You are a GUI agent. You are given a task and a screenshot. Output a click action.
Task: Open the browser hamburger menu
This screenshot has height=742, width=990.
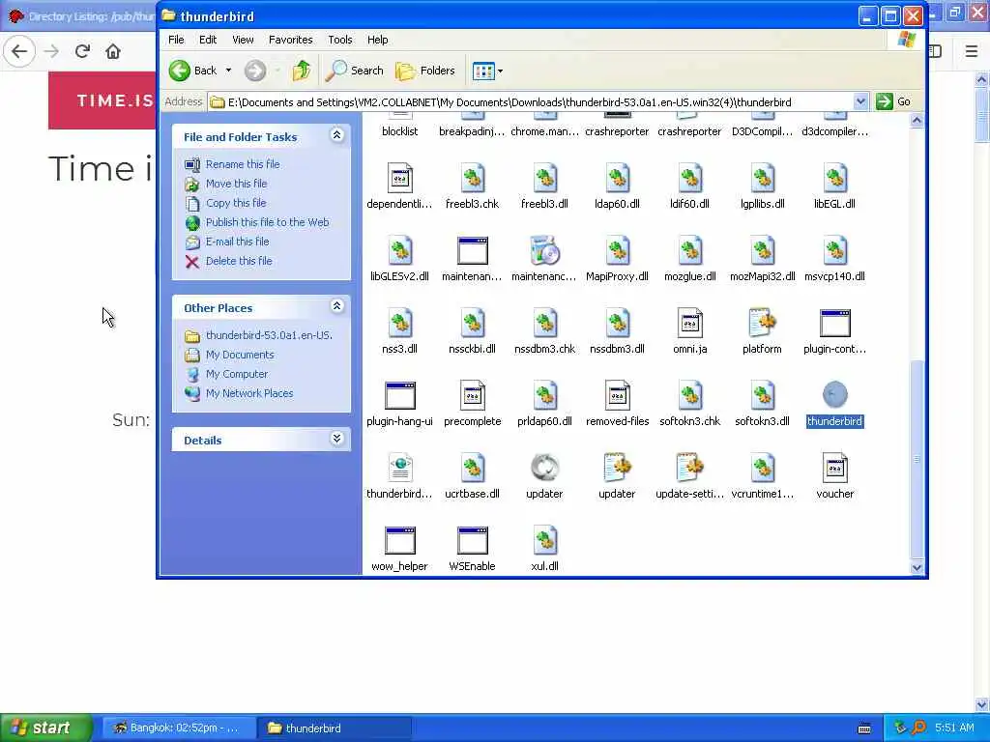coord(972,51)
